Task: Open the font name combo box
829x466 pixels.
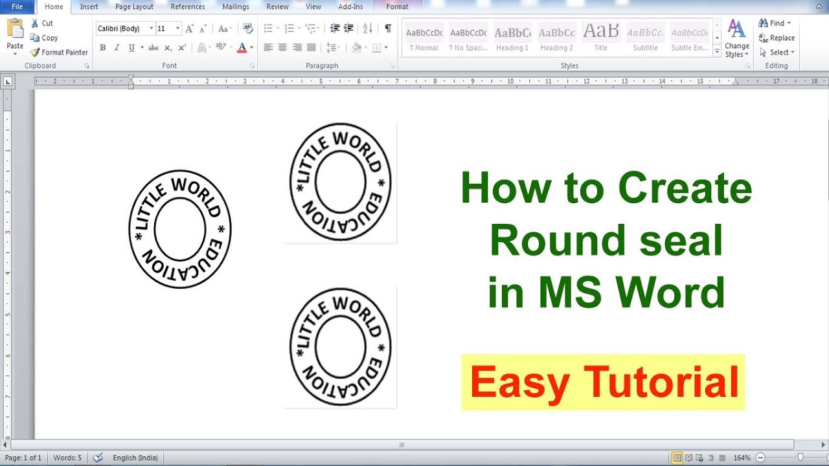Action: 126,28
